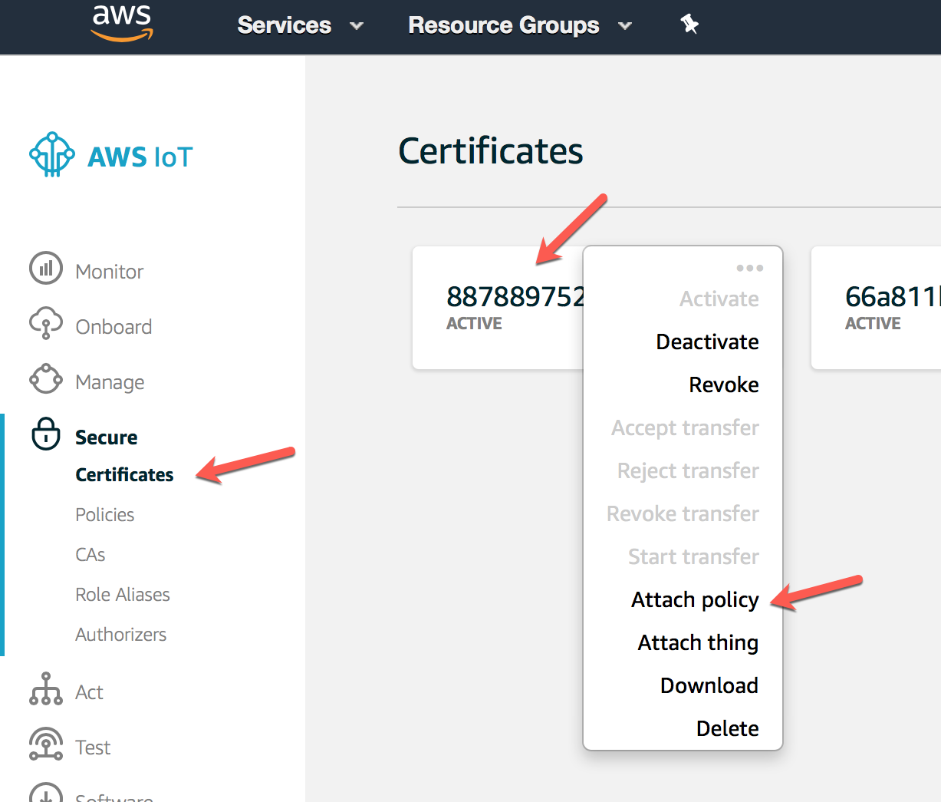Image resolution: width=941 pixels, height=802 pixels.
Task: Open the Manage section
Action: pos(110,382)
